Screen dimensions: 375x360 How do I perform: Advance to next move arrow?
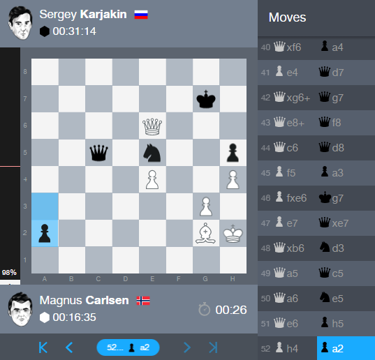coord(187,347)
